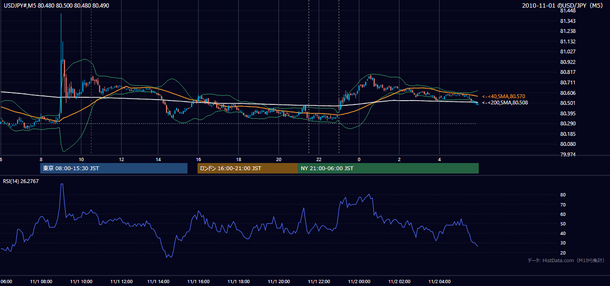610x286 pixels.
Task: Click price axis label 81.343
Action: coord(568,21)
